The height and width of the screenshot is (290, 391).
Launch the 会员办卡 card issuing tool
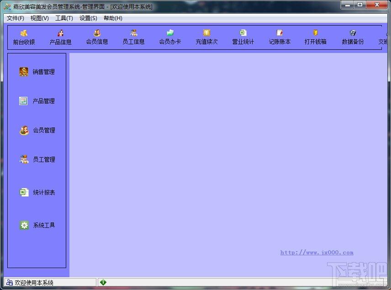(x=170, y=37)
